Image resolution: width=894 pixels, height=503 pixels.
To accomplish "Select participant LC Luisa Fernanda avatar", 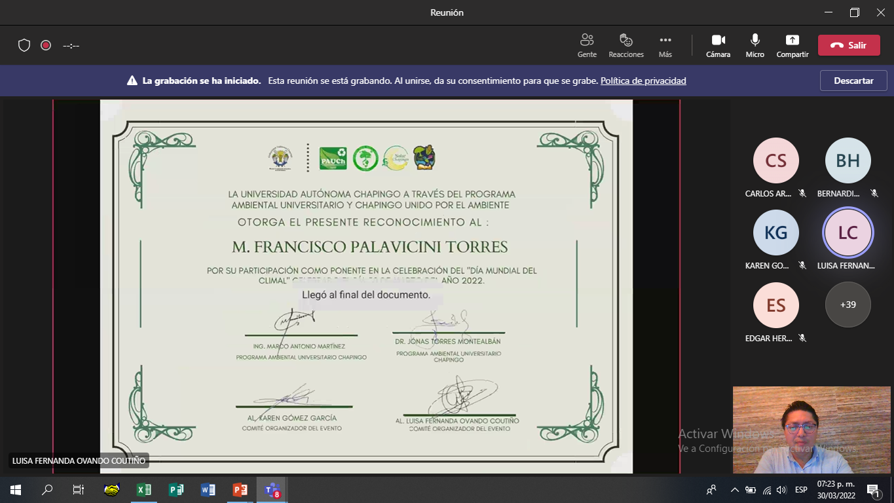I will tap(848, 233).
